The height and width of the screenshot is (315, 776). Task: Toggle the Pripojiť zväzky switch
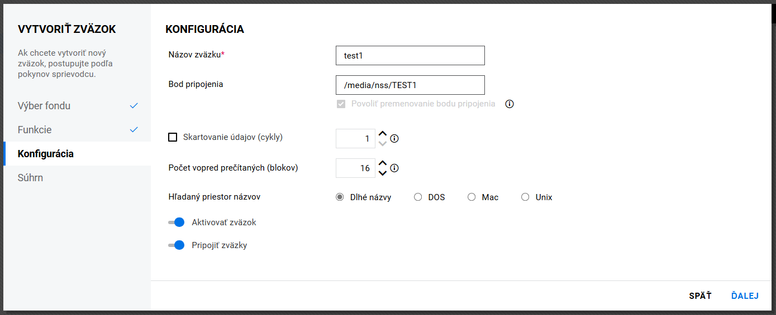(x=176, y=245)
